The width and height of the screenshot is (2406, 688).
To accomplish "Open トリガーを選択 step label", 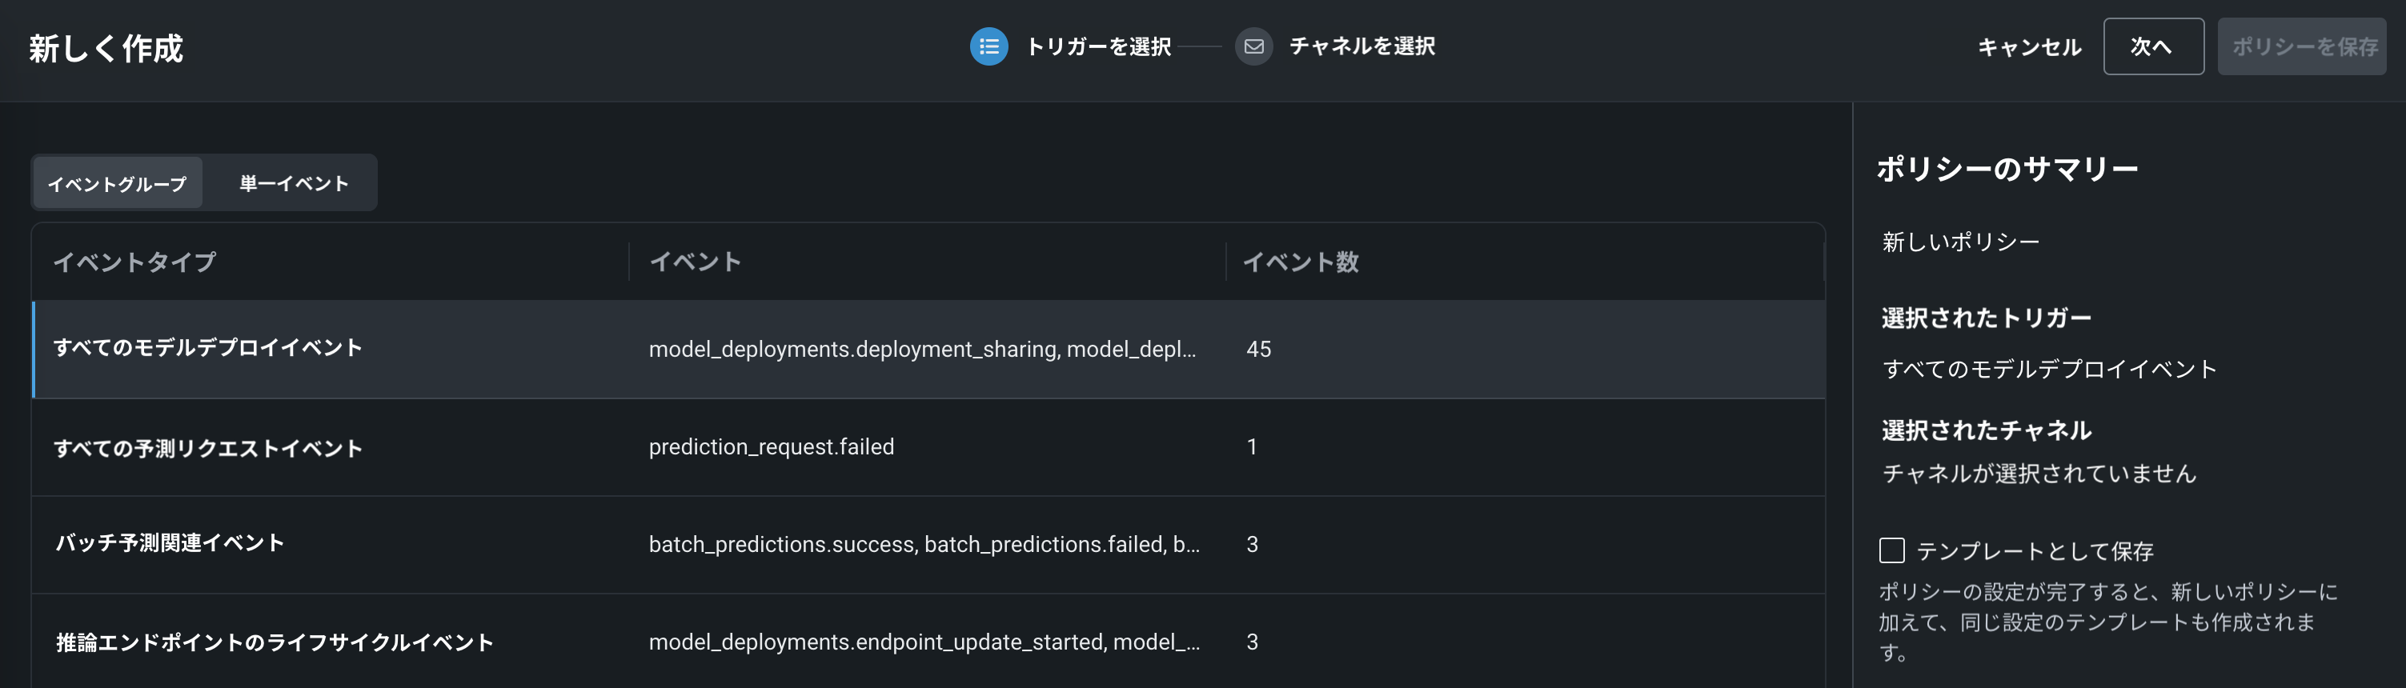I will (x=1097, y=46).
